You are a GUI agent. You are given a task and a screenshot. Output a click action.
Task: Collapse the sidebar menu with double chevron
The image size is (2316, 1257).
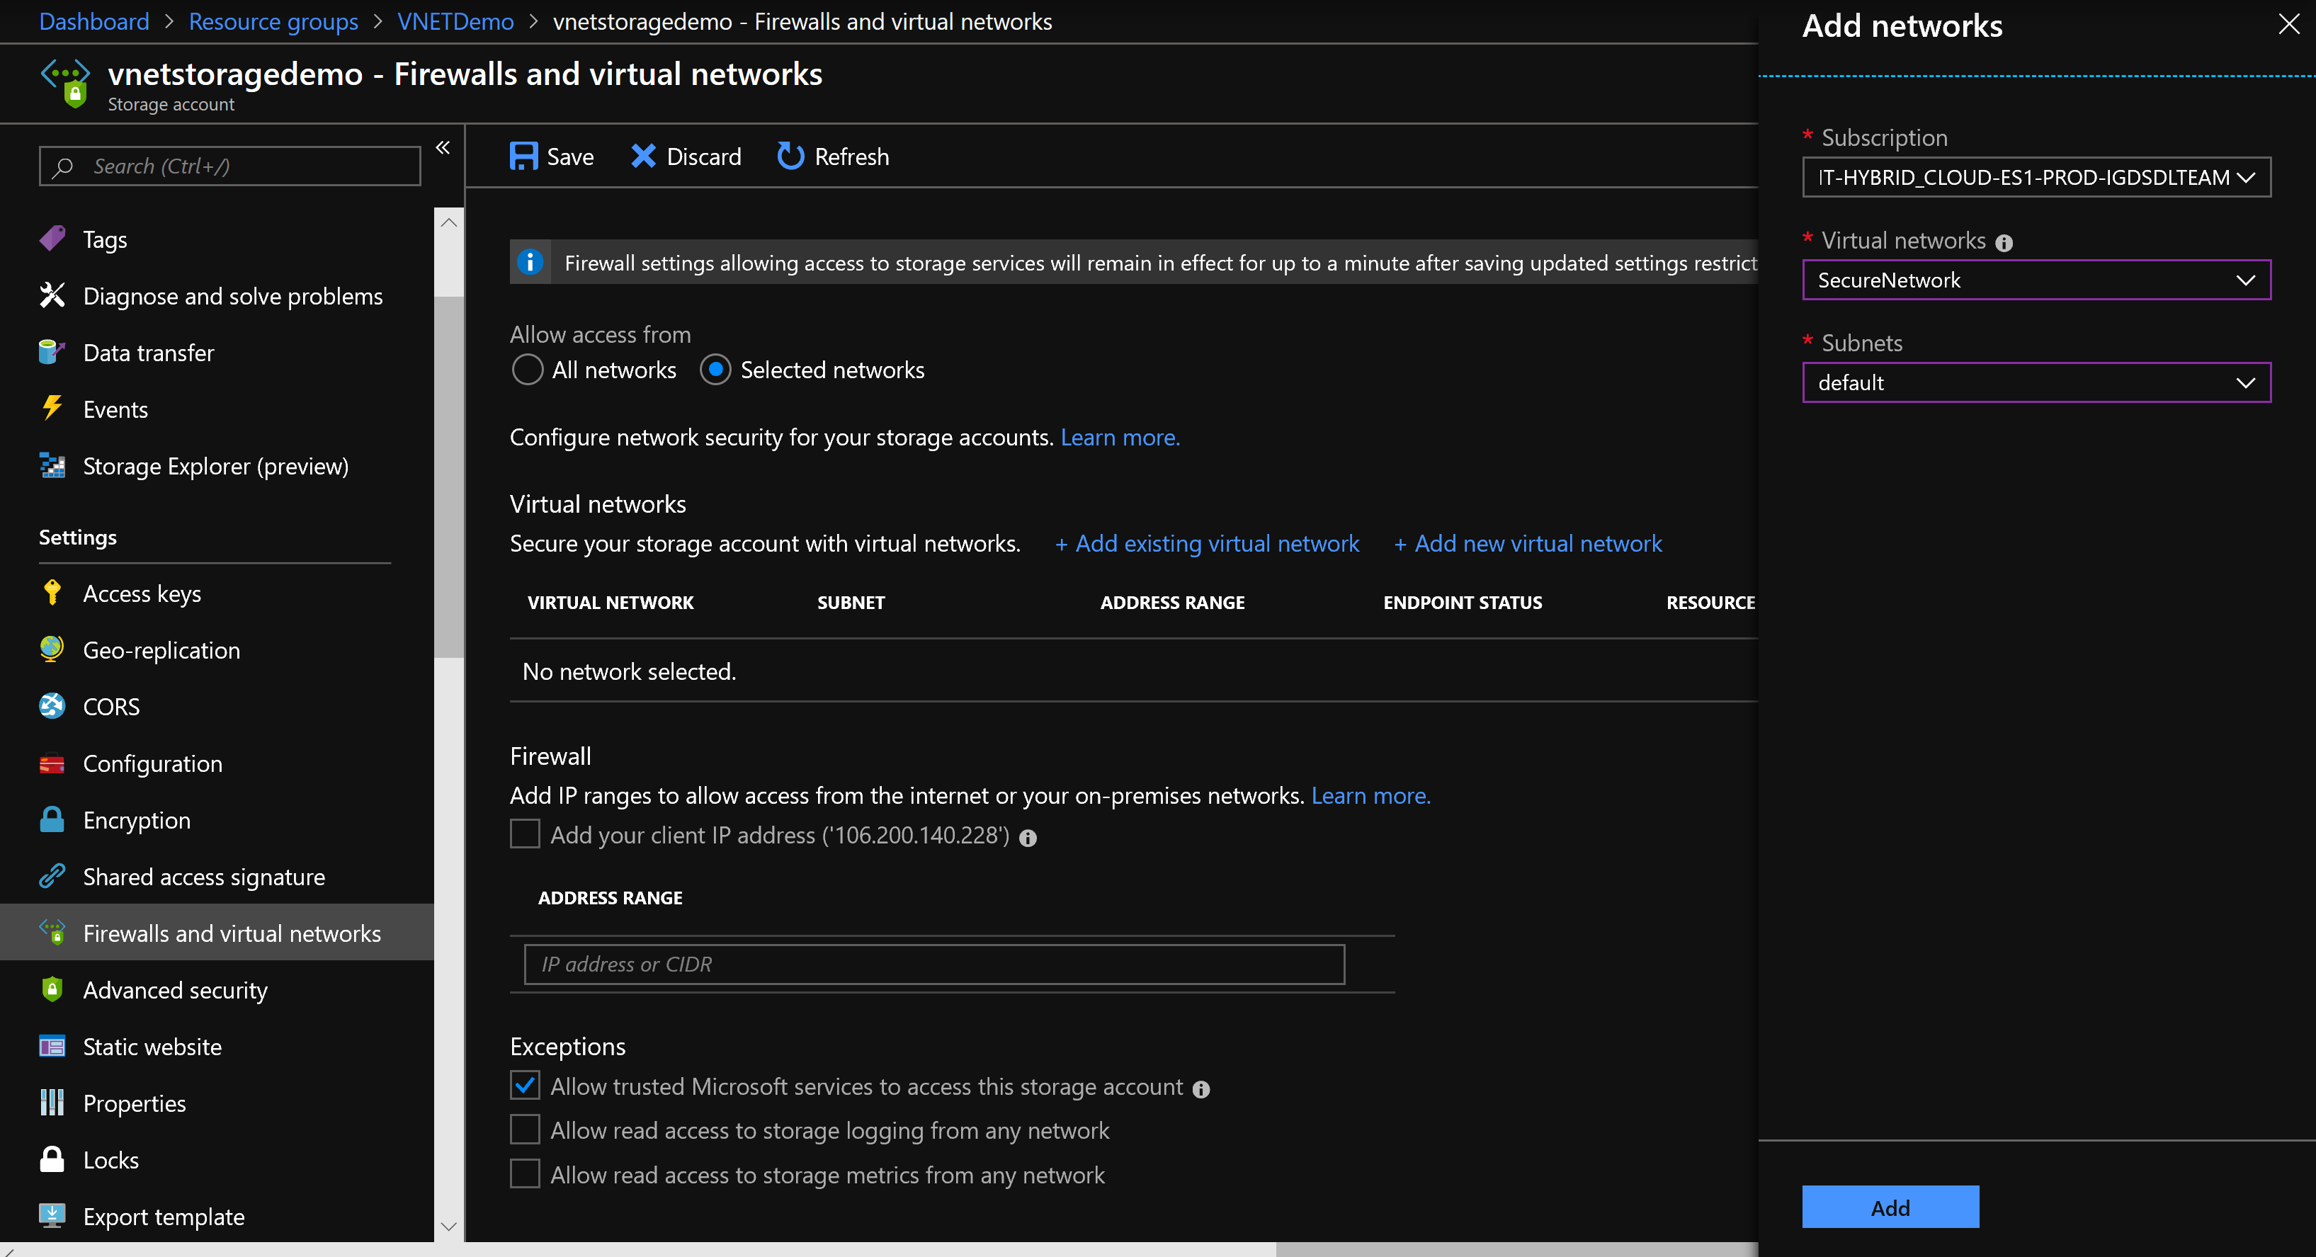click(443, 147)
